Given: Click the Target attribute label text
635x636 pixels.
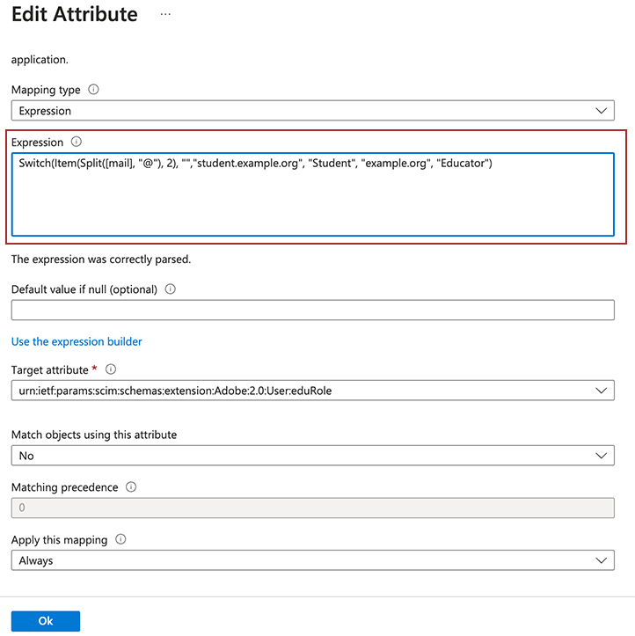Looking at the screenshot, I should pos(49,370).
